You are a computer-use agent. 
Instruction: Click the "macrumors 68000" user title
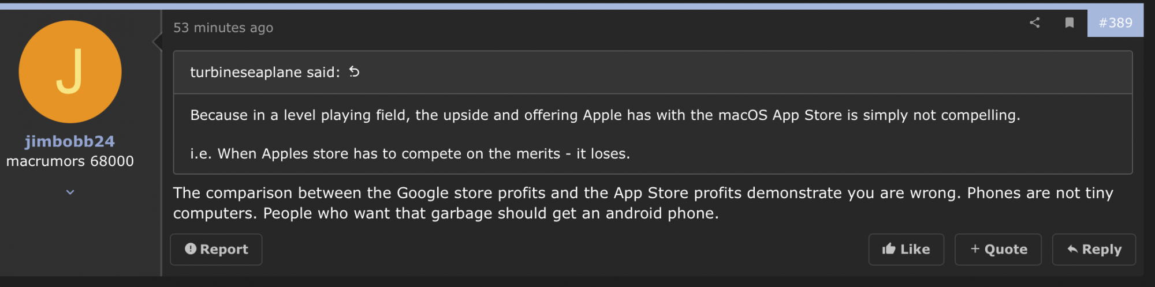pyautogui.click(x=70, y=161)
